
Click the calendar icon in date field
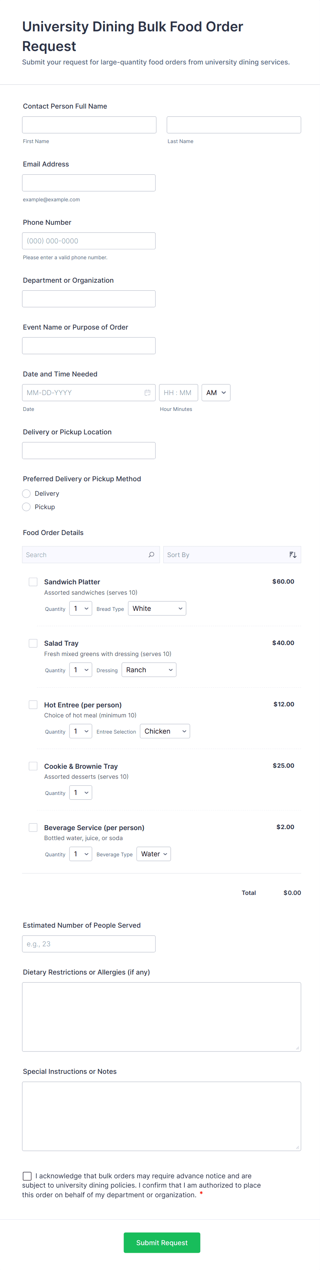tap(147, 392)
